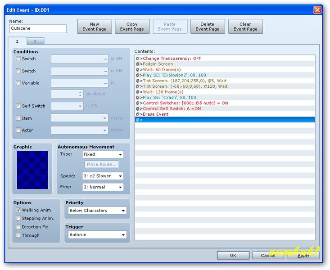Open the Priority dropdown Below Characters
The image size is (330, 270).
coord(97,211)
